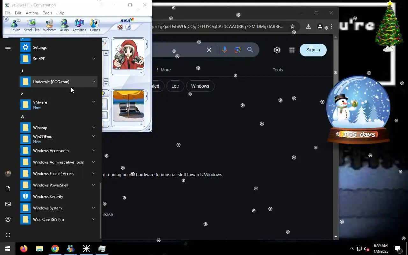Open the Help menu in MSN
The image size is (408, 255).
click(60, 13)
